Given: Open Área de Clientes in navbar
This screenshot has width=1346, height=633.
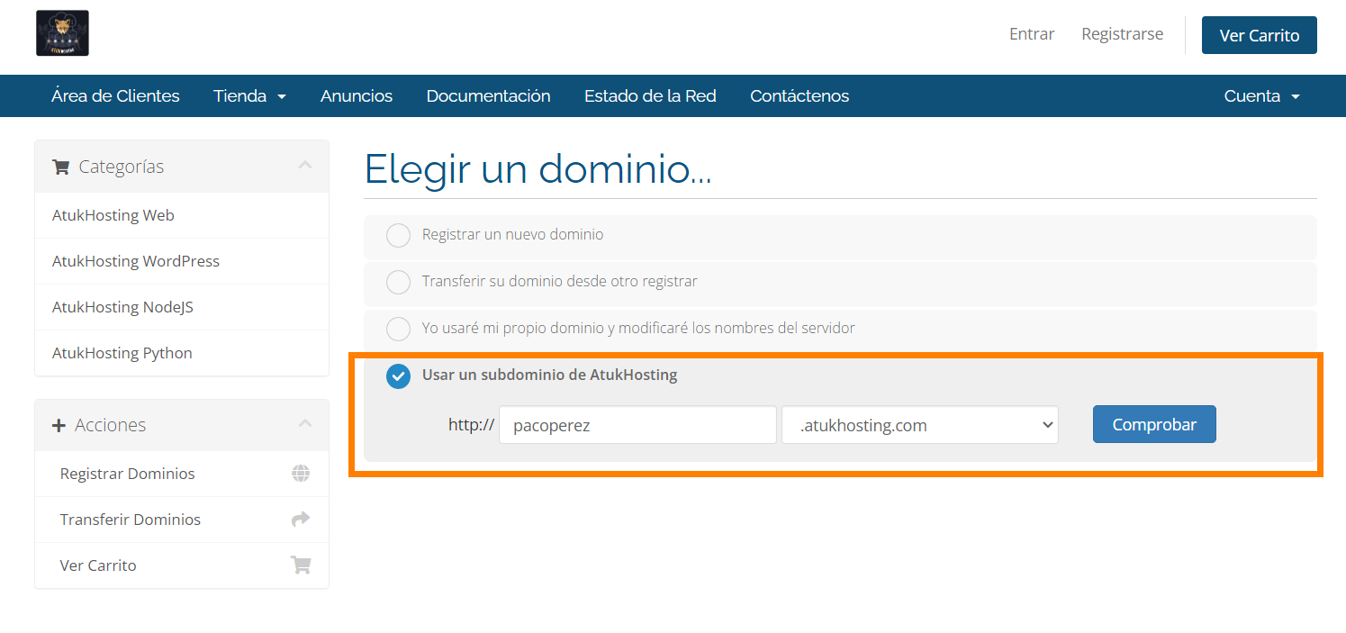Looking at the screenshot, I should [x=115, y=96].
